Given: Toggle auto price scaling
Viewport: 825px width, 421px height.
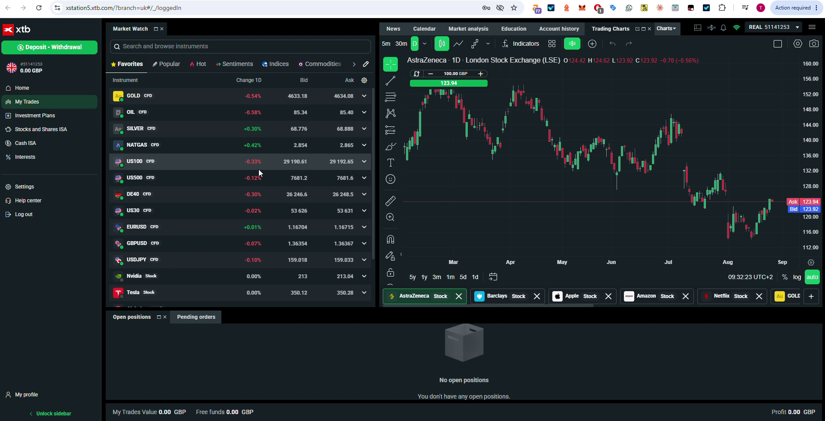Looking at the screenshot, I should (812, 277).
